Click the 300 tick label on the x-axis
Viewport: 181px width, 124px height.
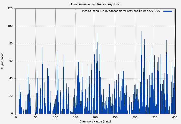click(x=135, y=117)
